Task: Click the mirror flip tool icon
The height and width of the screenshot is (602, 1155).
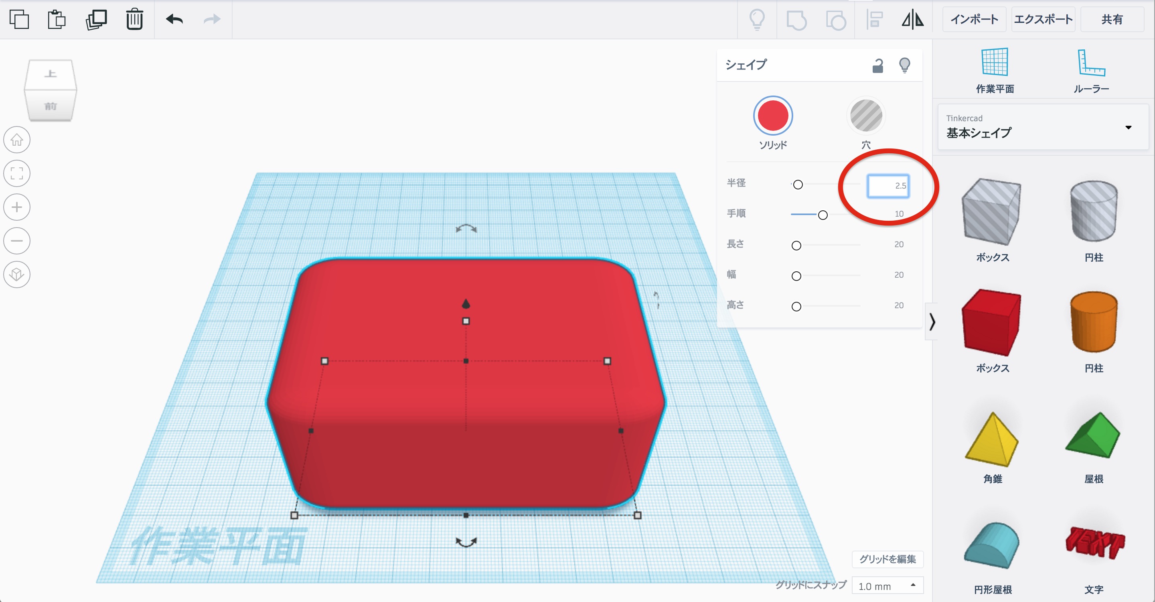Action: tap(912, 19)
